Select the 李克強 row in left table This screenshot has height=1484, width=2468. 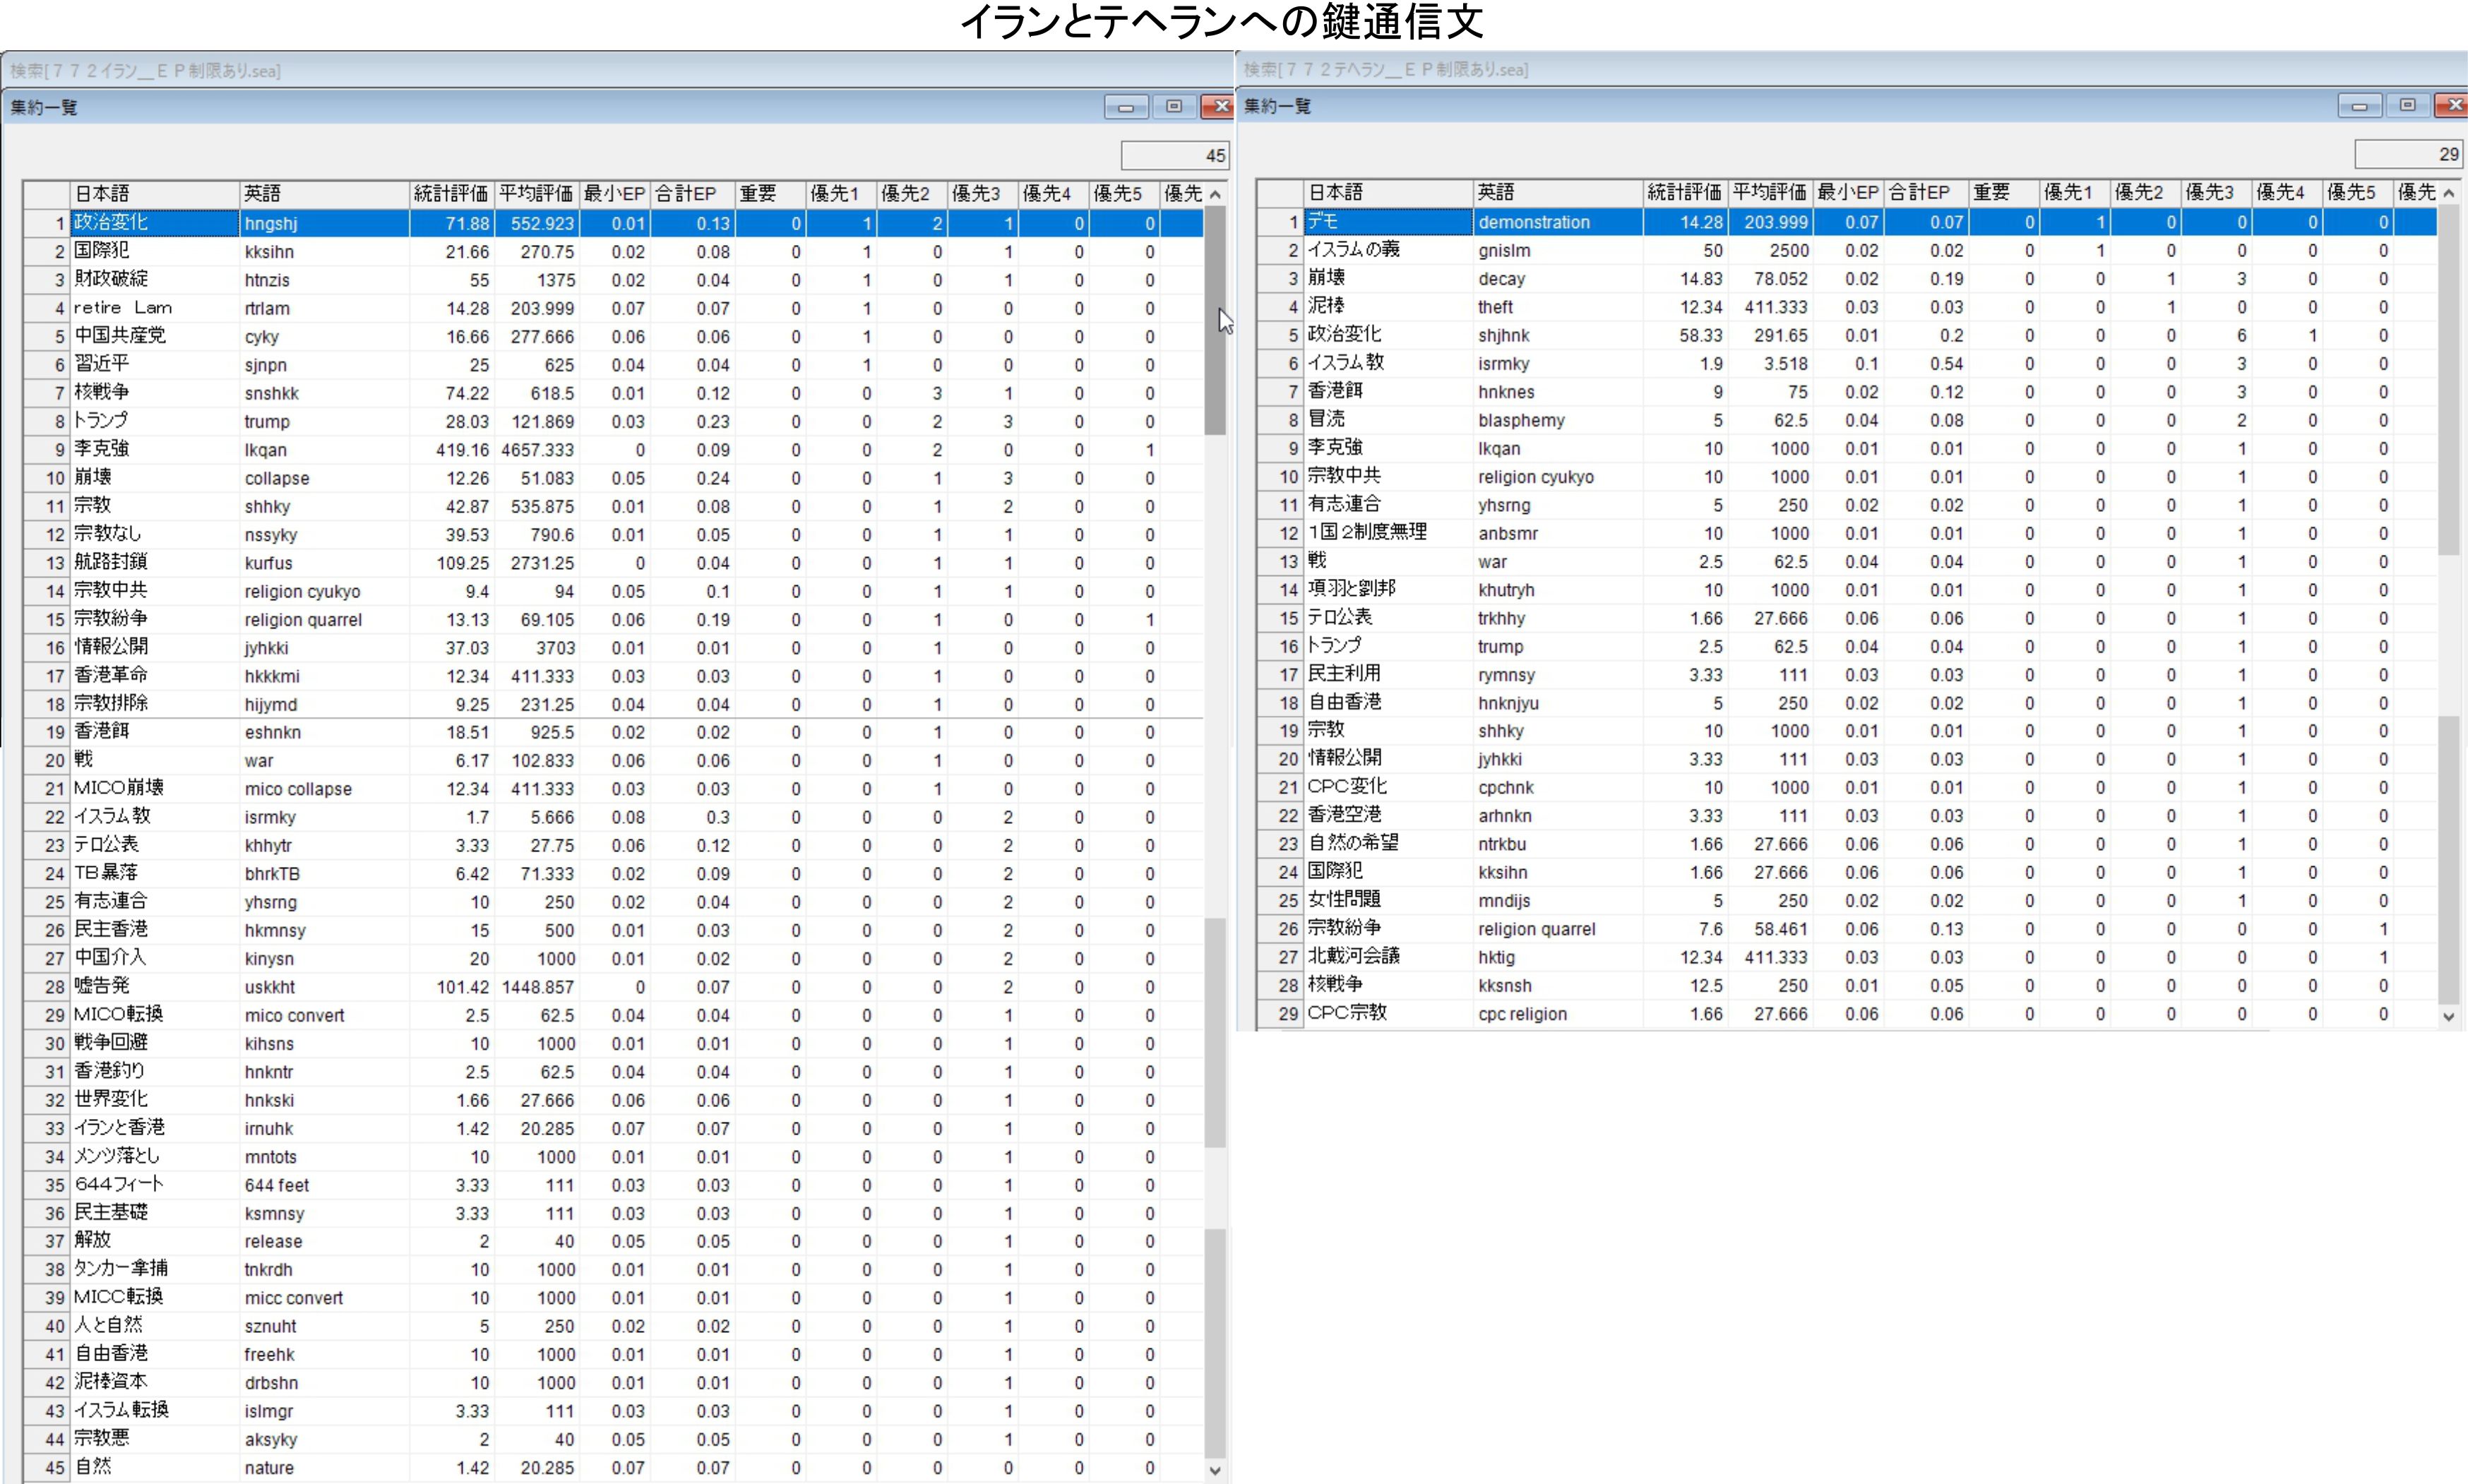coord(150,450)
